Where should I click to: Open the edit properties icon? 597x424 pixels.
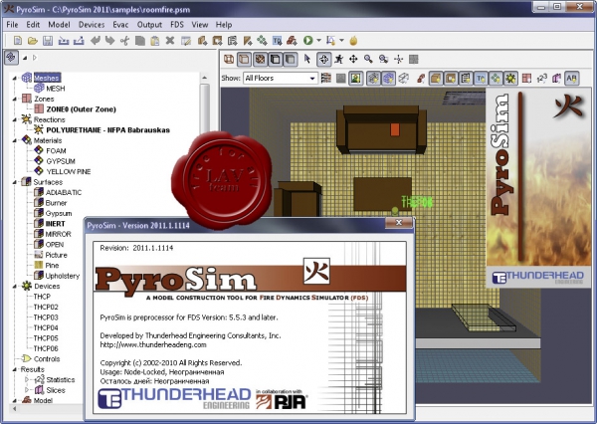[x=186, y=41]
